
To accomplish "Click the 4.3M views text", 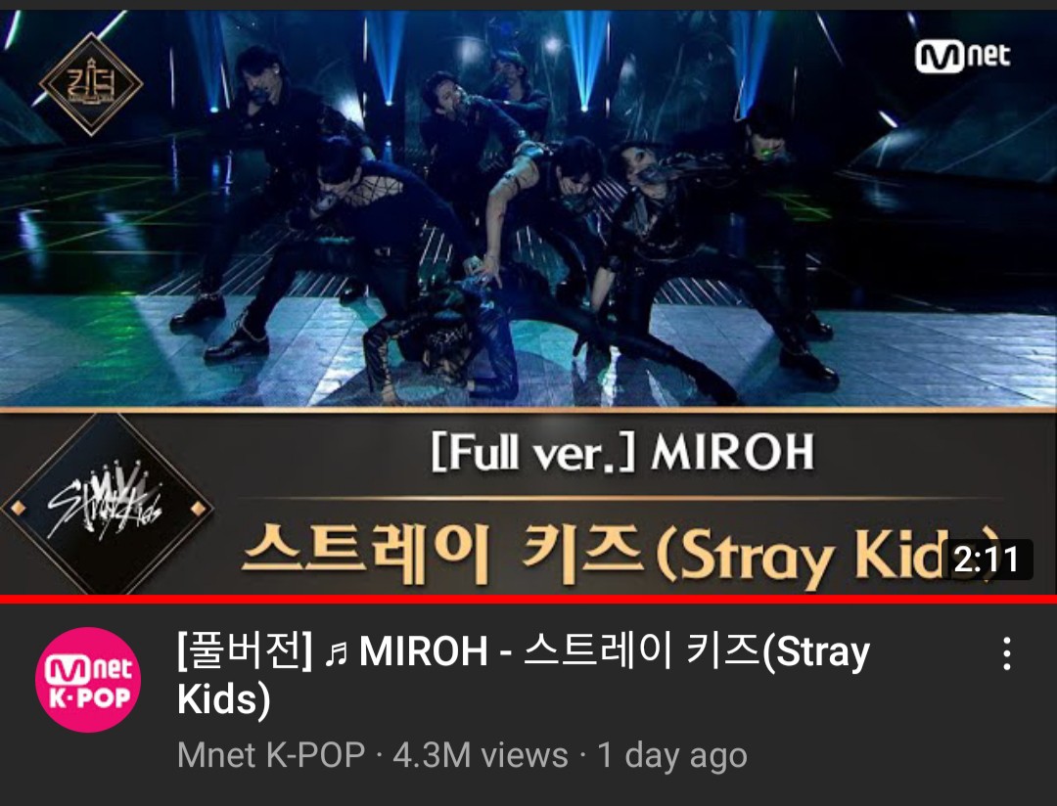I will tap(480, 755).
